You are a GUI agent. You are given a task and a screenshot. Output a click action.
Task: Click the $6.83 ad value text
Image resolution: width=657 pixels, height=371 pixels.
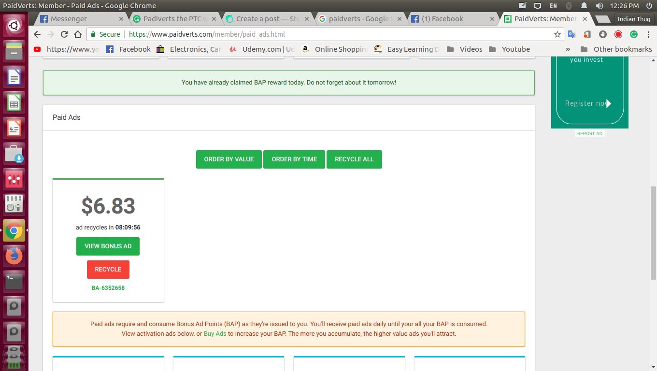108,206
